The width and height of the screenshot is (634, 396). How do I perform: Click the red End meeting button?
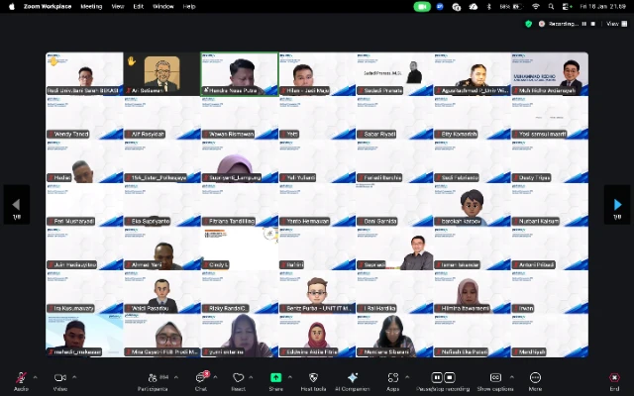tap(614, 381)
